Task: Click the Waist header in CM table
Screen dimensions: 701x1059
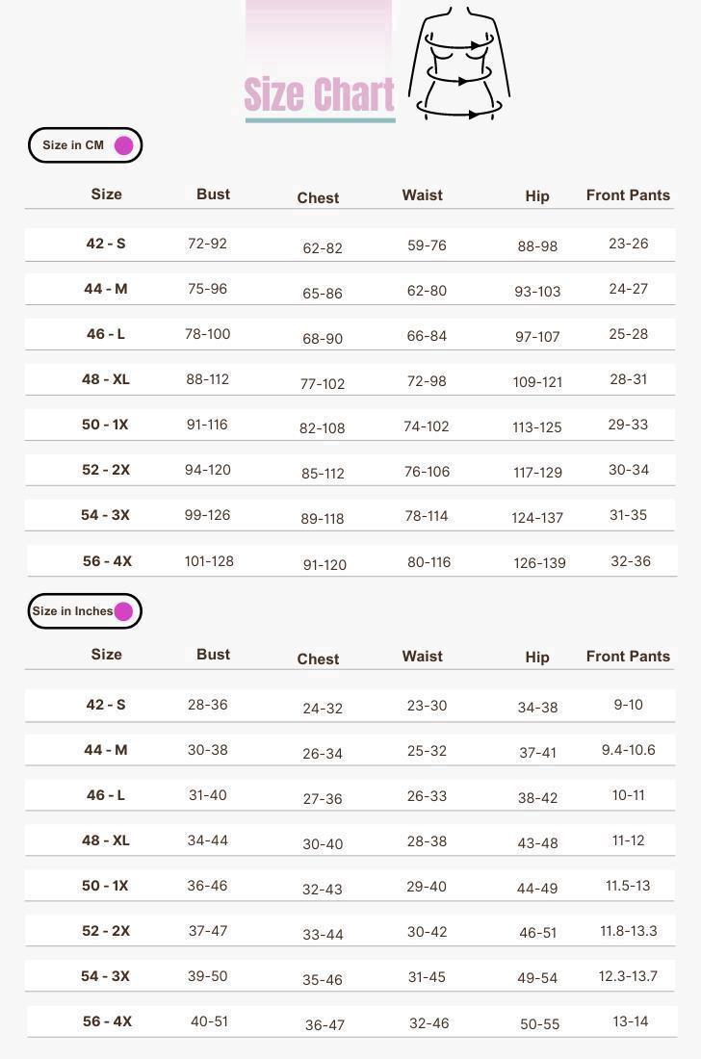Action: coord(423,194)
